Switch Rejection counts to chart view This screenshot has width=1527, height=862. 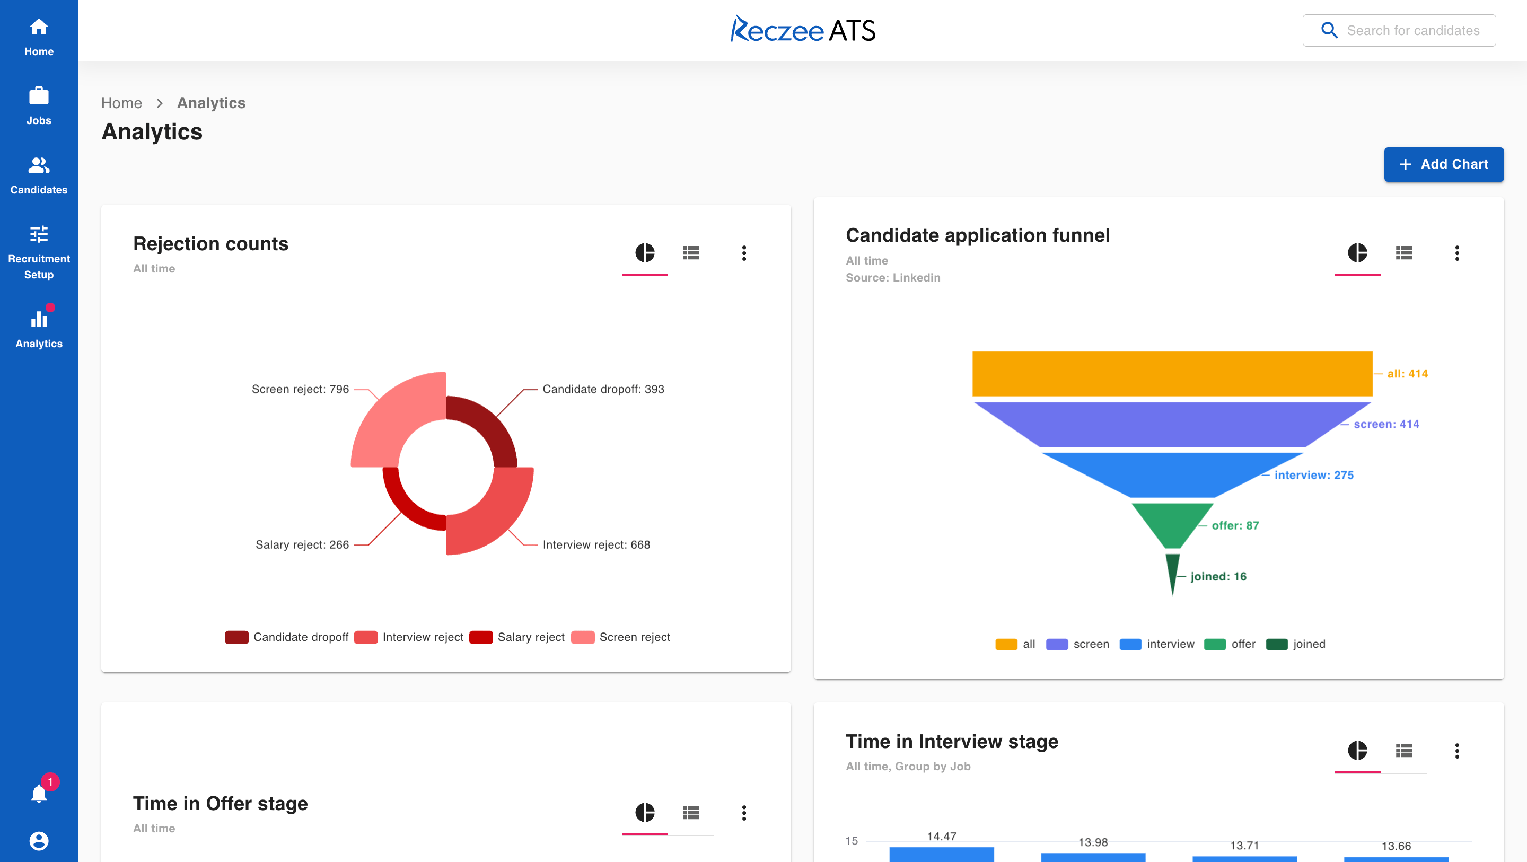point(645,253)
